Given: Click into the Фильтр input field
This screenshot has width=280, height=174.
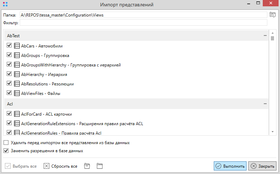Looking at the screenshot, I should (143, 23).
